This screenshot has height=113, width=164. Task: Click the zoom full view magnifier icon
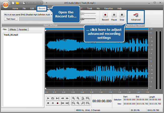pyautogui.click(x=78, y=103)
